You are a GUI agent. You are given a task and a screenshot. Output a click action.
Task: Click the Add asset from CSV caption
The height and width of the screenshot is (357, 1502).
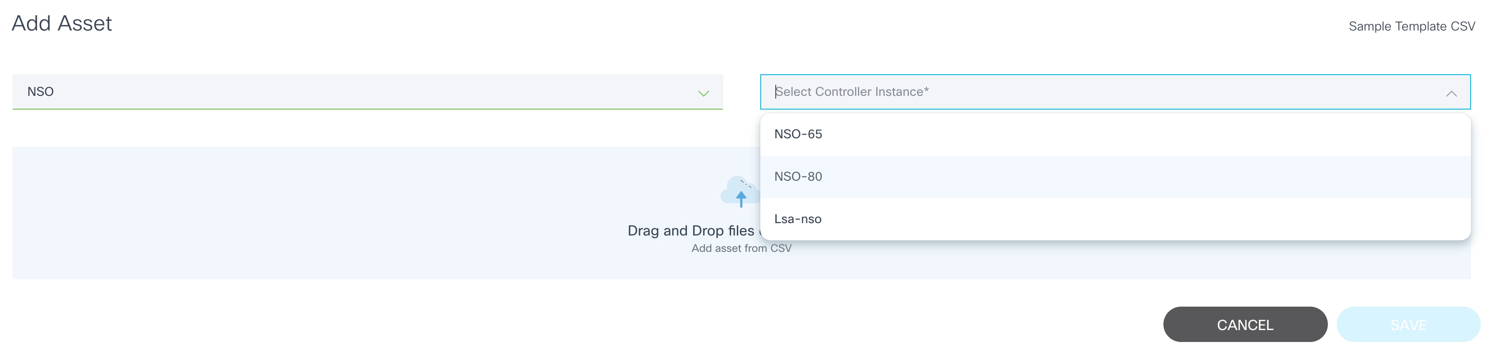pyautogui.click(x=740, y=248)
